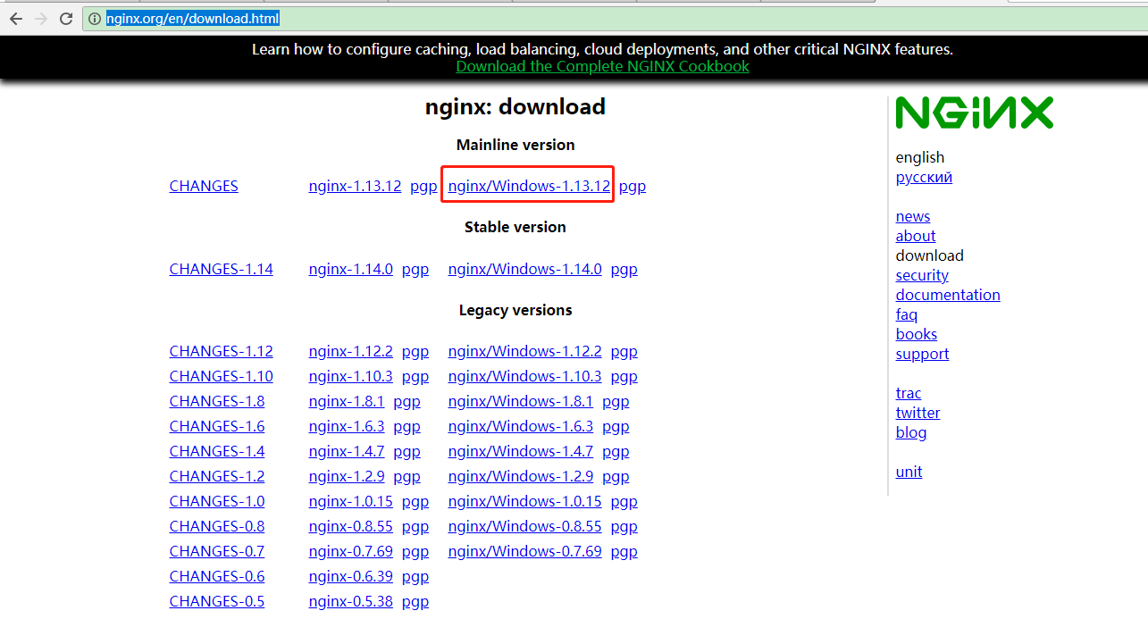Download nginx-1.10.3 source

tap(350, 376)
